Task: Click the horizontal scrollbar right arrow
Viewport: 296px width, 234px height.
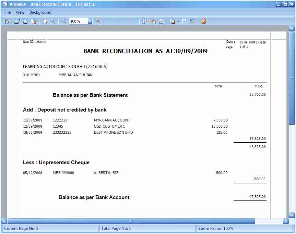Action: tap(286, 221)
